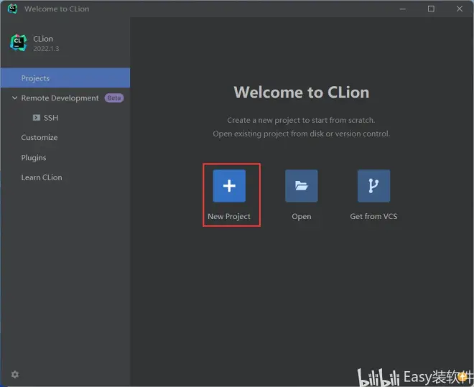Click the Open folder icon
The image size is (474, 387).
(x=302, y=186)
